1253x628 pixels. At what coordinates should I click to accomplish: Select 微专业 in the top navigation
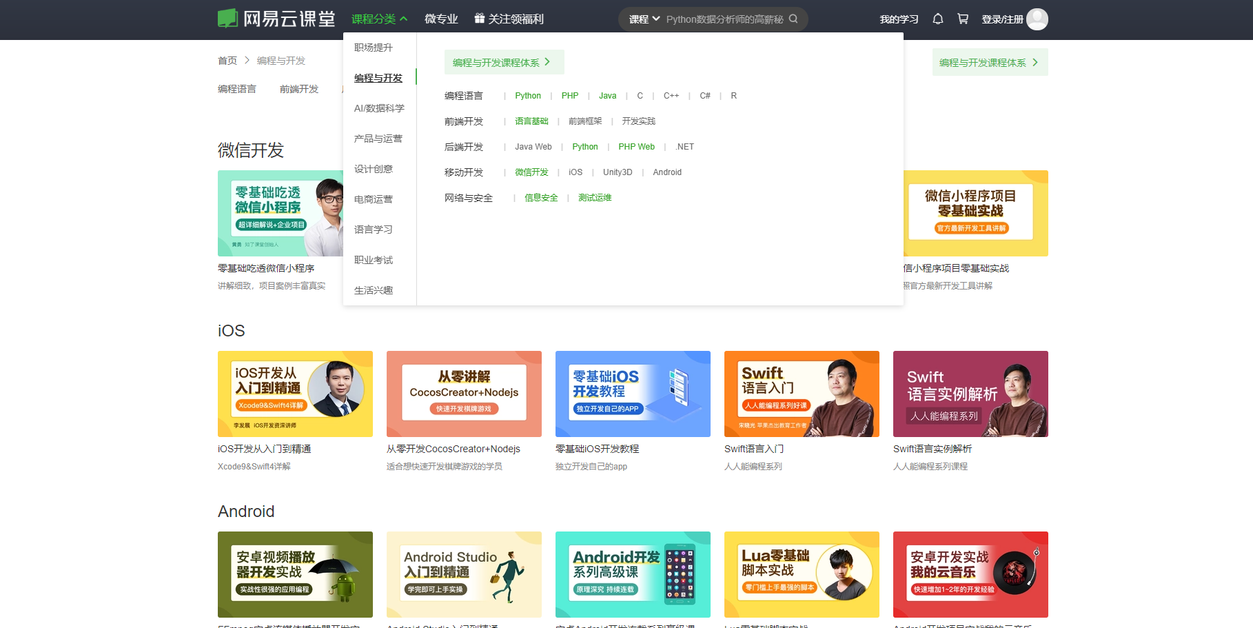(441, 19)
